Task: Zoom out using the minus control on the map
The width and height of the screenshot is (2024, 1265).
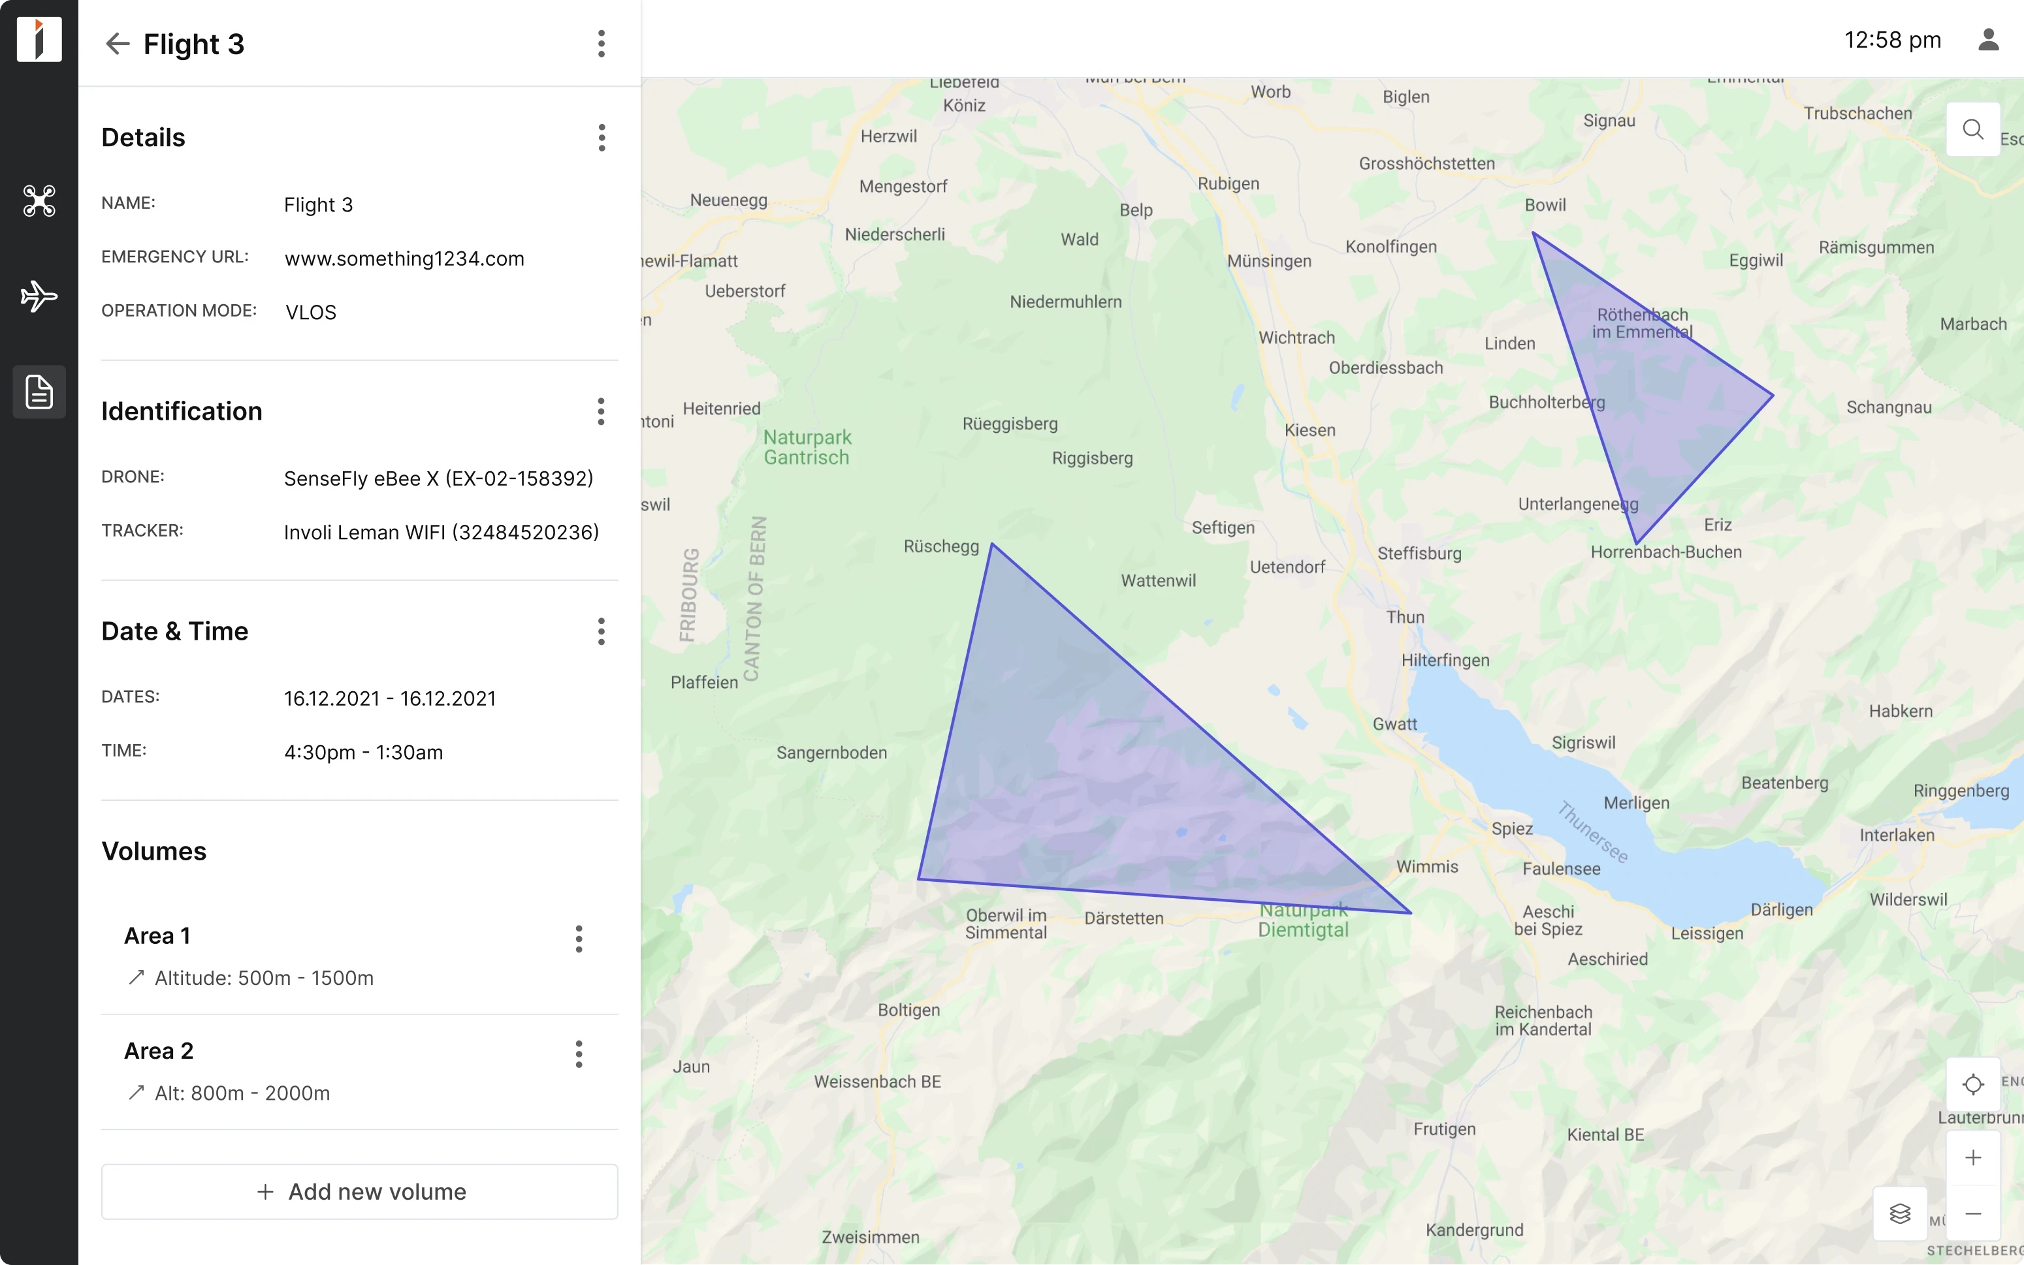Action: coord(1974,1214)
